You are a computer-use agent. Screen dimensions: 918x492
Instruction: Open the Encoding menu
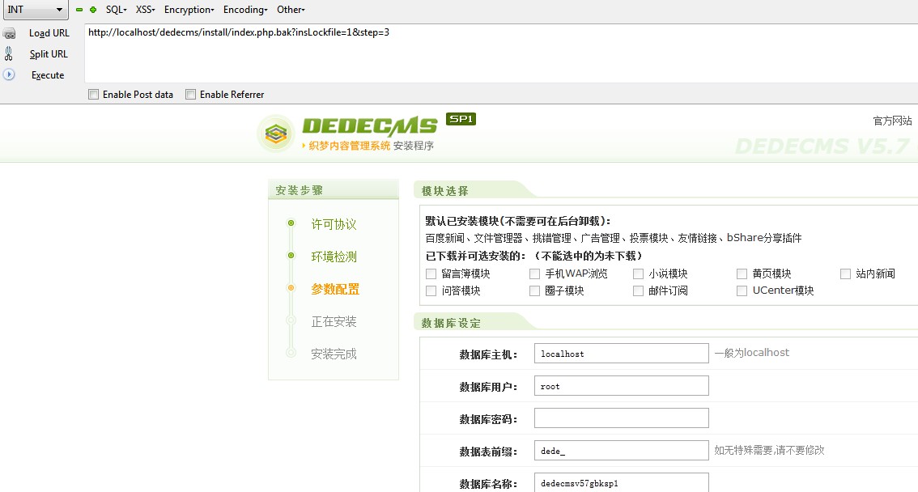click(244, 10)
